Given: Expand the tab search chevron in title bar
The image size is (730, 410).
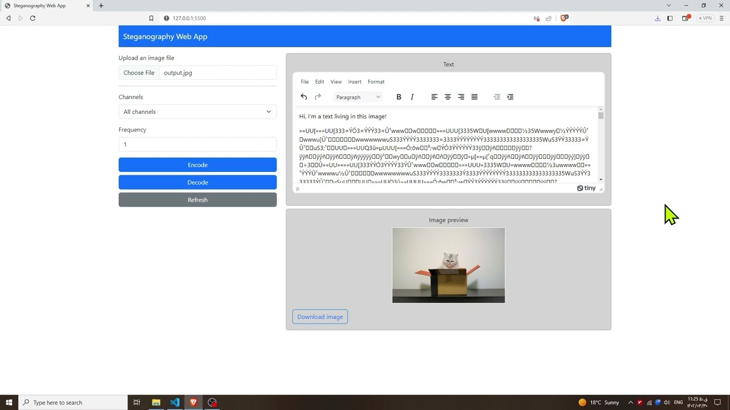Looking at the screenshot, I should click(668, 6).
